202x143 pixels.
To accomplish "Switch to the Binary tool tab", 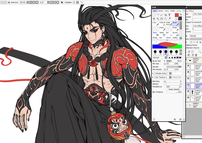I will [x=161, y=11].
